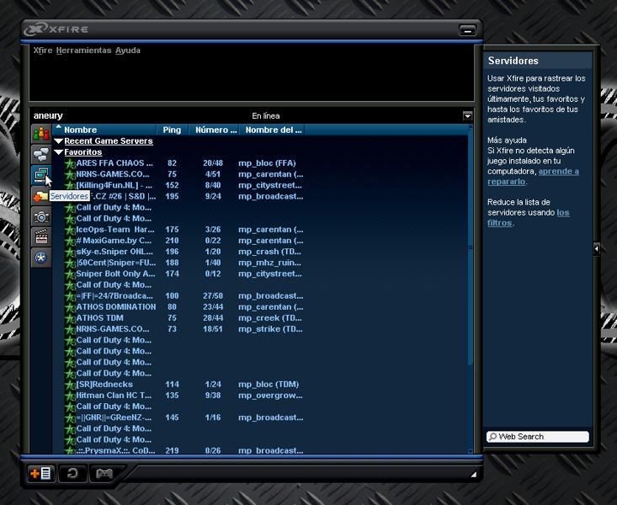Collapse the Servidores side panel arrow
The width and height of the screenshot is (617, 505).
tap(597, 249)
